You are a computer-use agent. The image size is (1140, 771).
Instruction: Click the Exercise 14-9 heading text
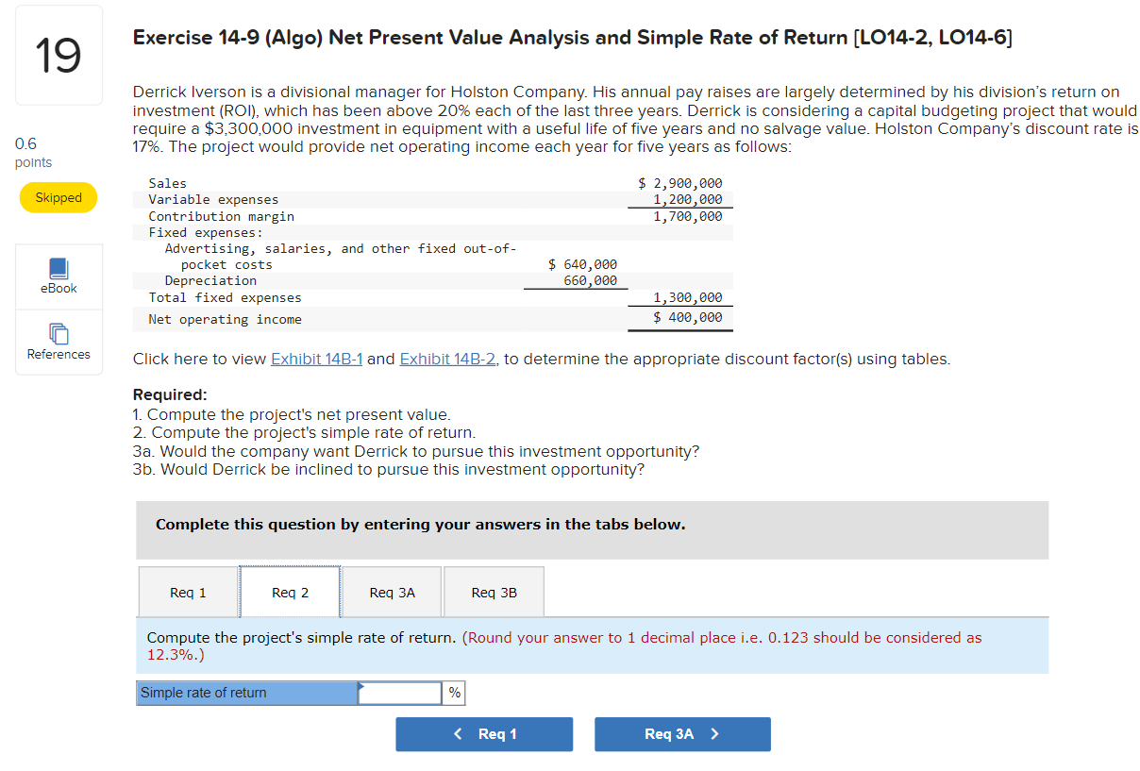(x=573, y=38)
